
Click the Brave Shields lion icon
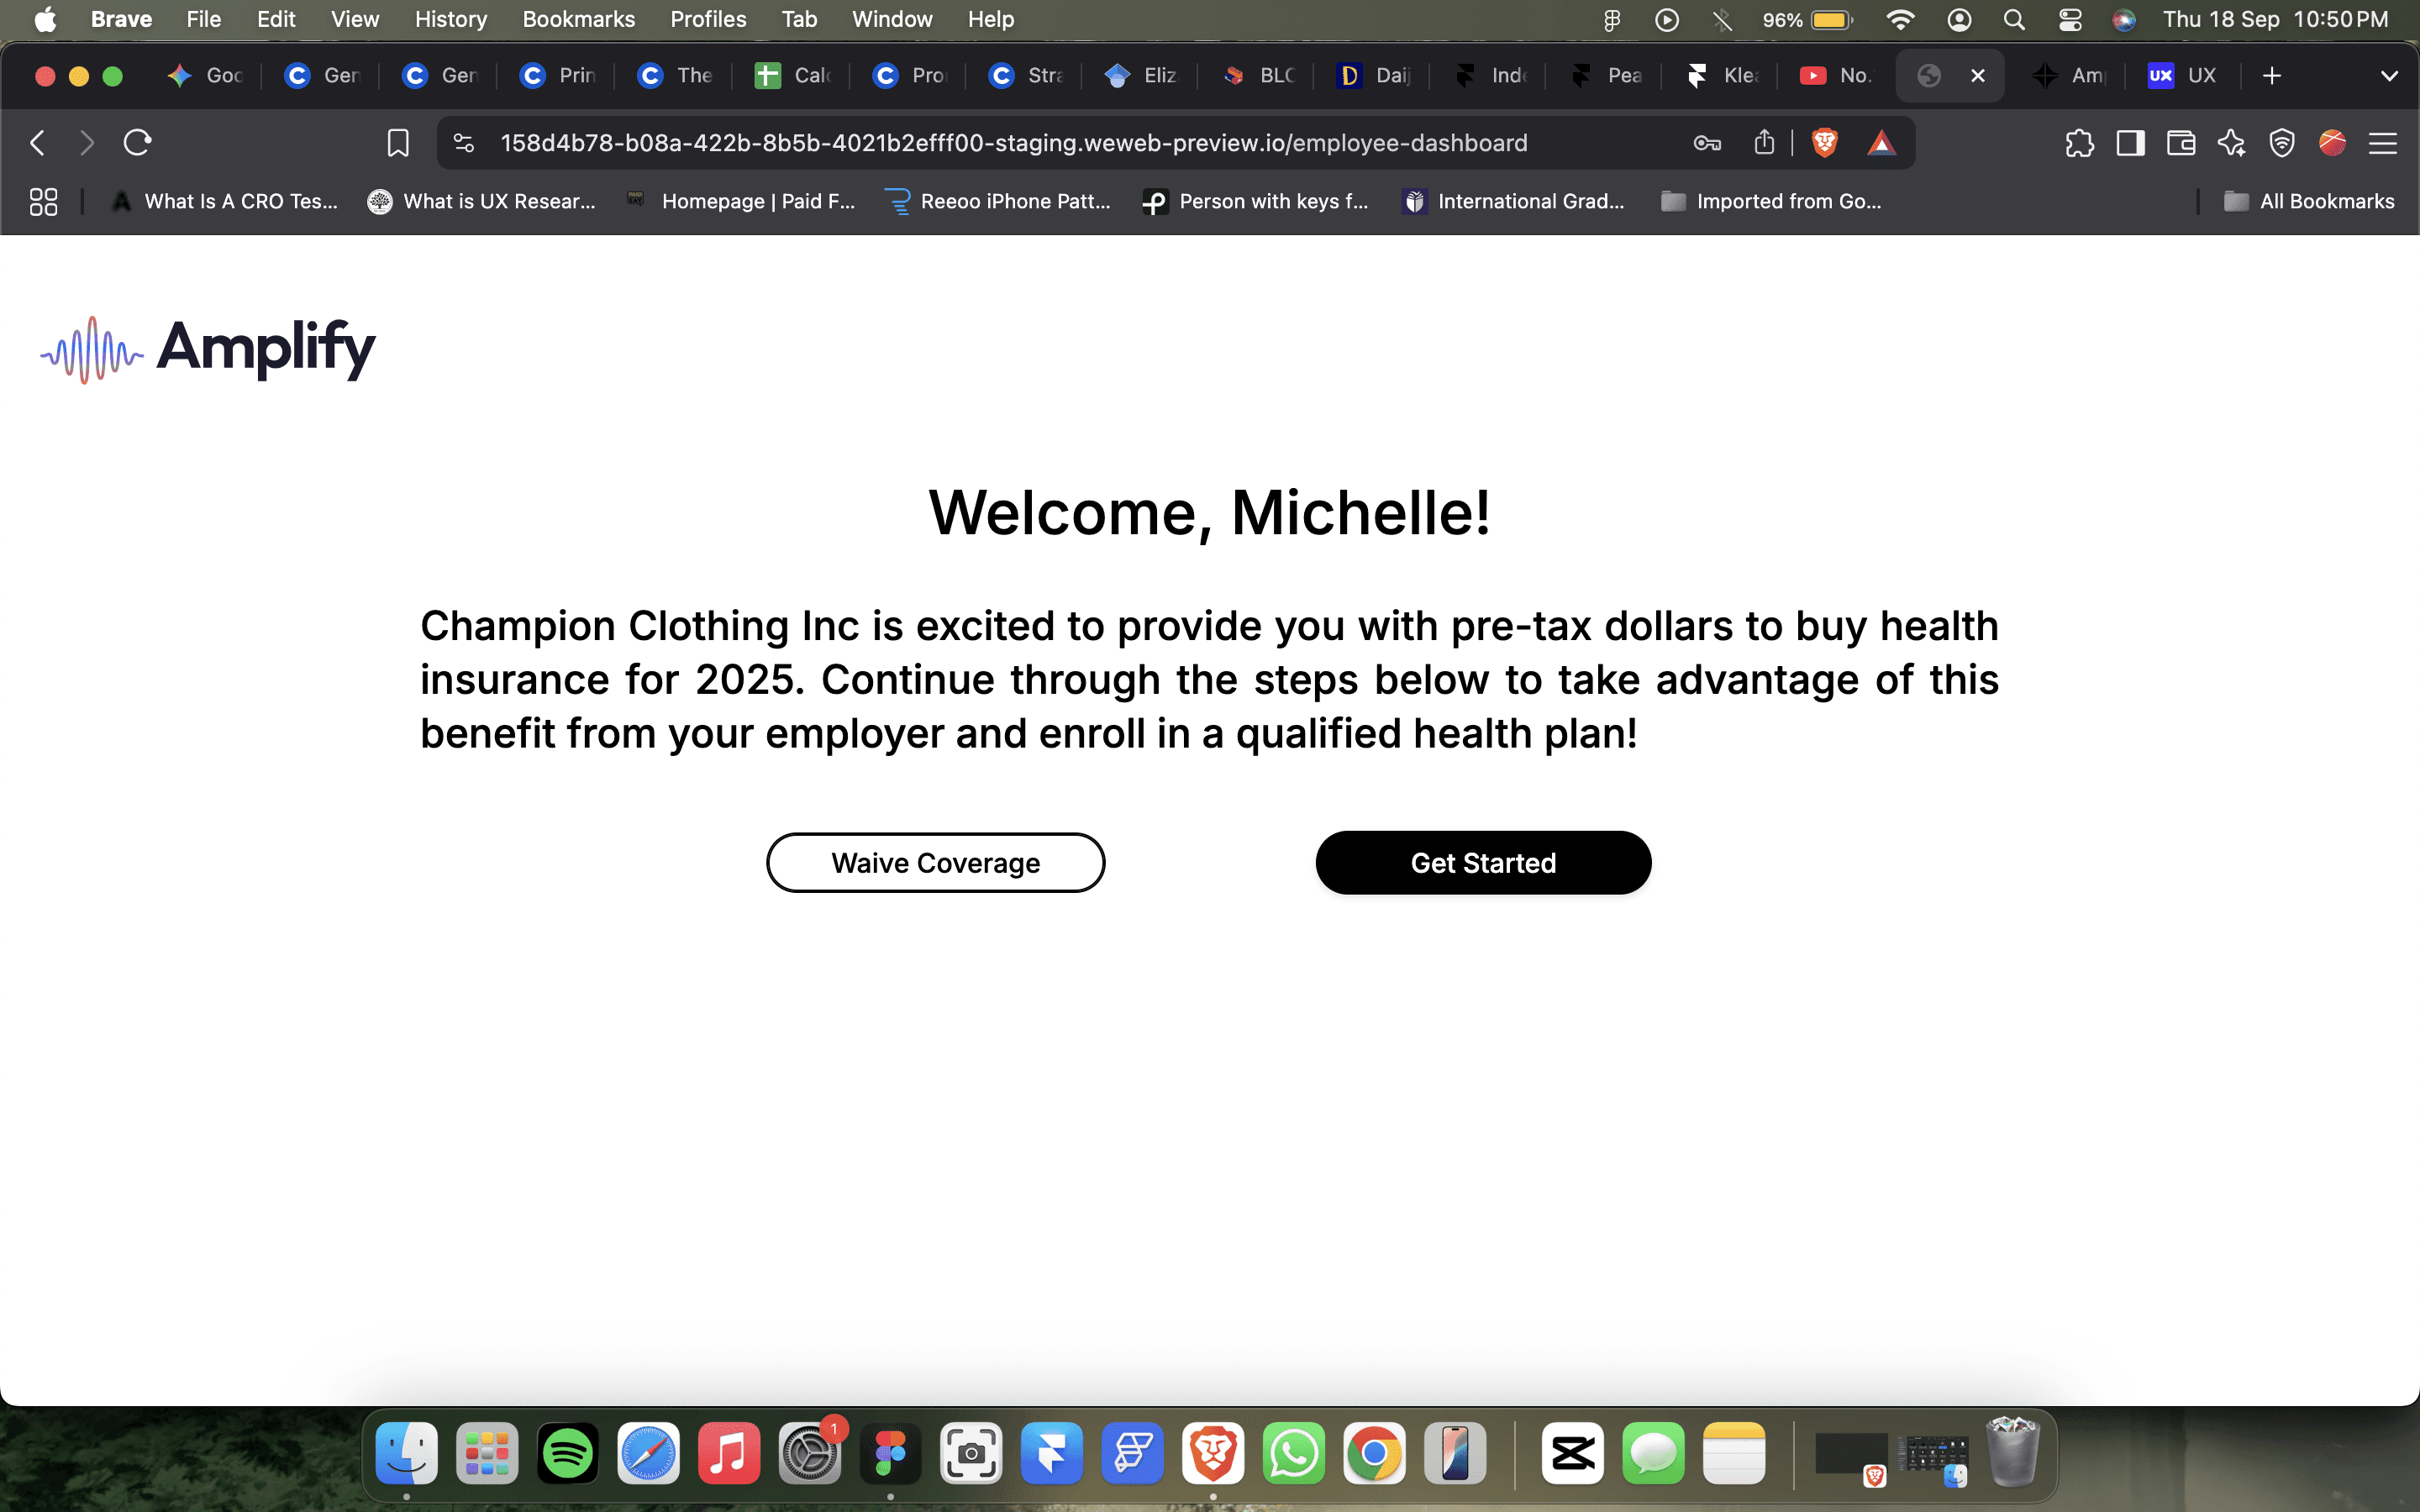[1824, 143]
